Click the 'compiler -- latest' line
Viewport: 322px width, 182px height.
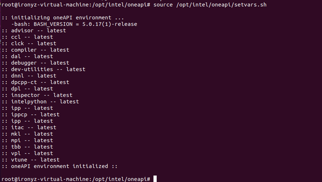(x=36, y=50)
